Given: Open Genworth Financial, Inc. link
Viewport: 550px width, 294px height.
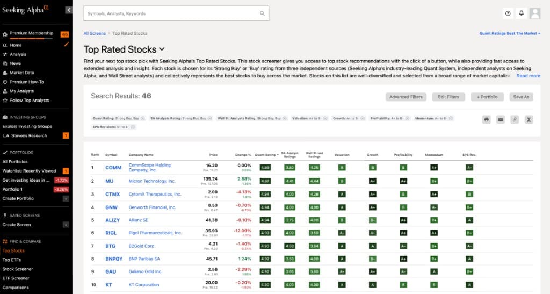Looking at the screenshot, I should 152,207.
